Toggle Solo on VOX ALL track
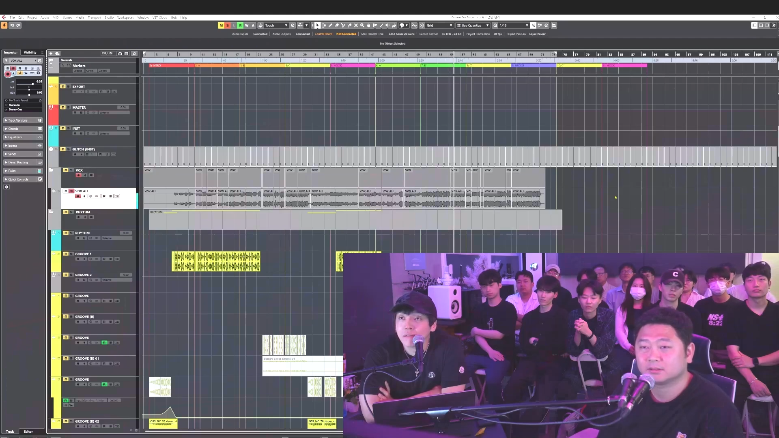This screenshot has height=438, width=779. pos(71,191)
